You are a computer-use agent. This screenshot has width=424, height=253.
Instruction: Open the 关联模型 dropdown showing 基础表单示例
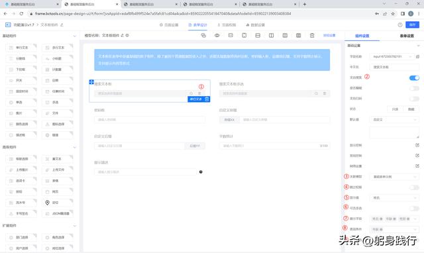pyautogui.click(x=394, y=177)
